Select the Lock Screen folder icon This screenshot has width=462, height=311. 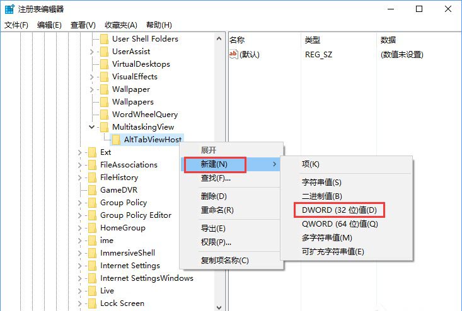click(92, 303)
